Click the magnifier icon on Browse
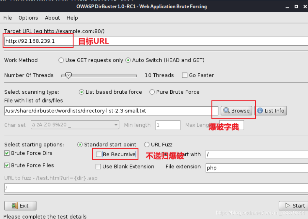The width and height of the screenshot is (308, 219). click(226, 111)
